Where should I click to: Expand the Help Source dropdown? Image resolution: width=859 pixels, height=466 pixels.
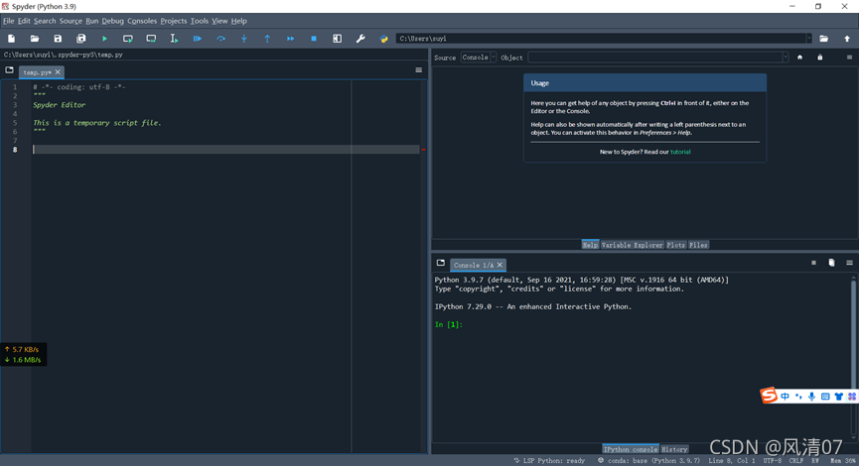(x=479, y=58)
